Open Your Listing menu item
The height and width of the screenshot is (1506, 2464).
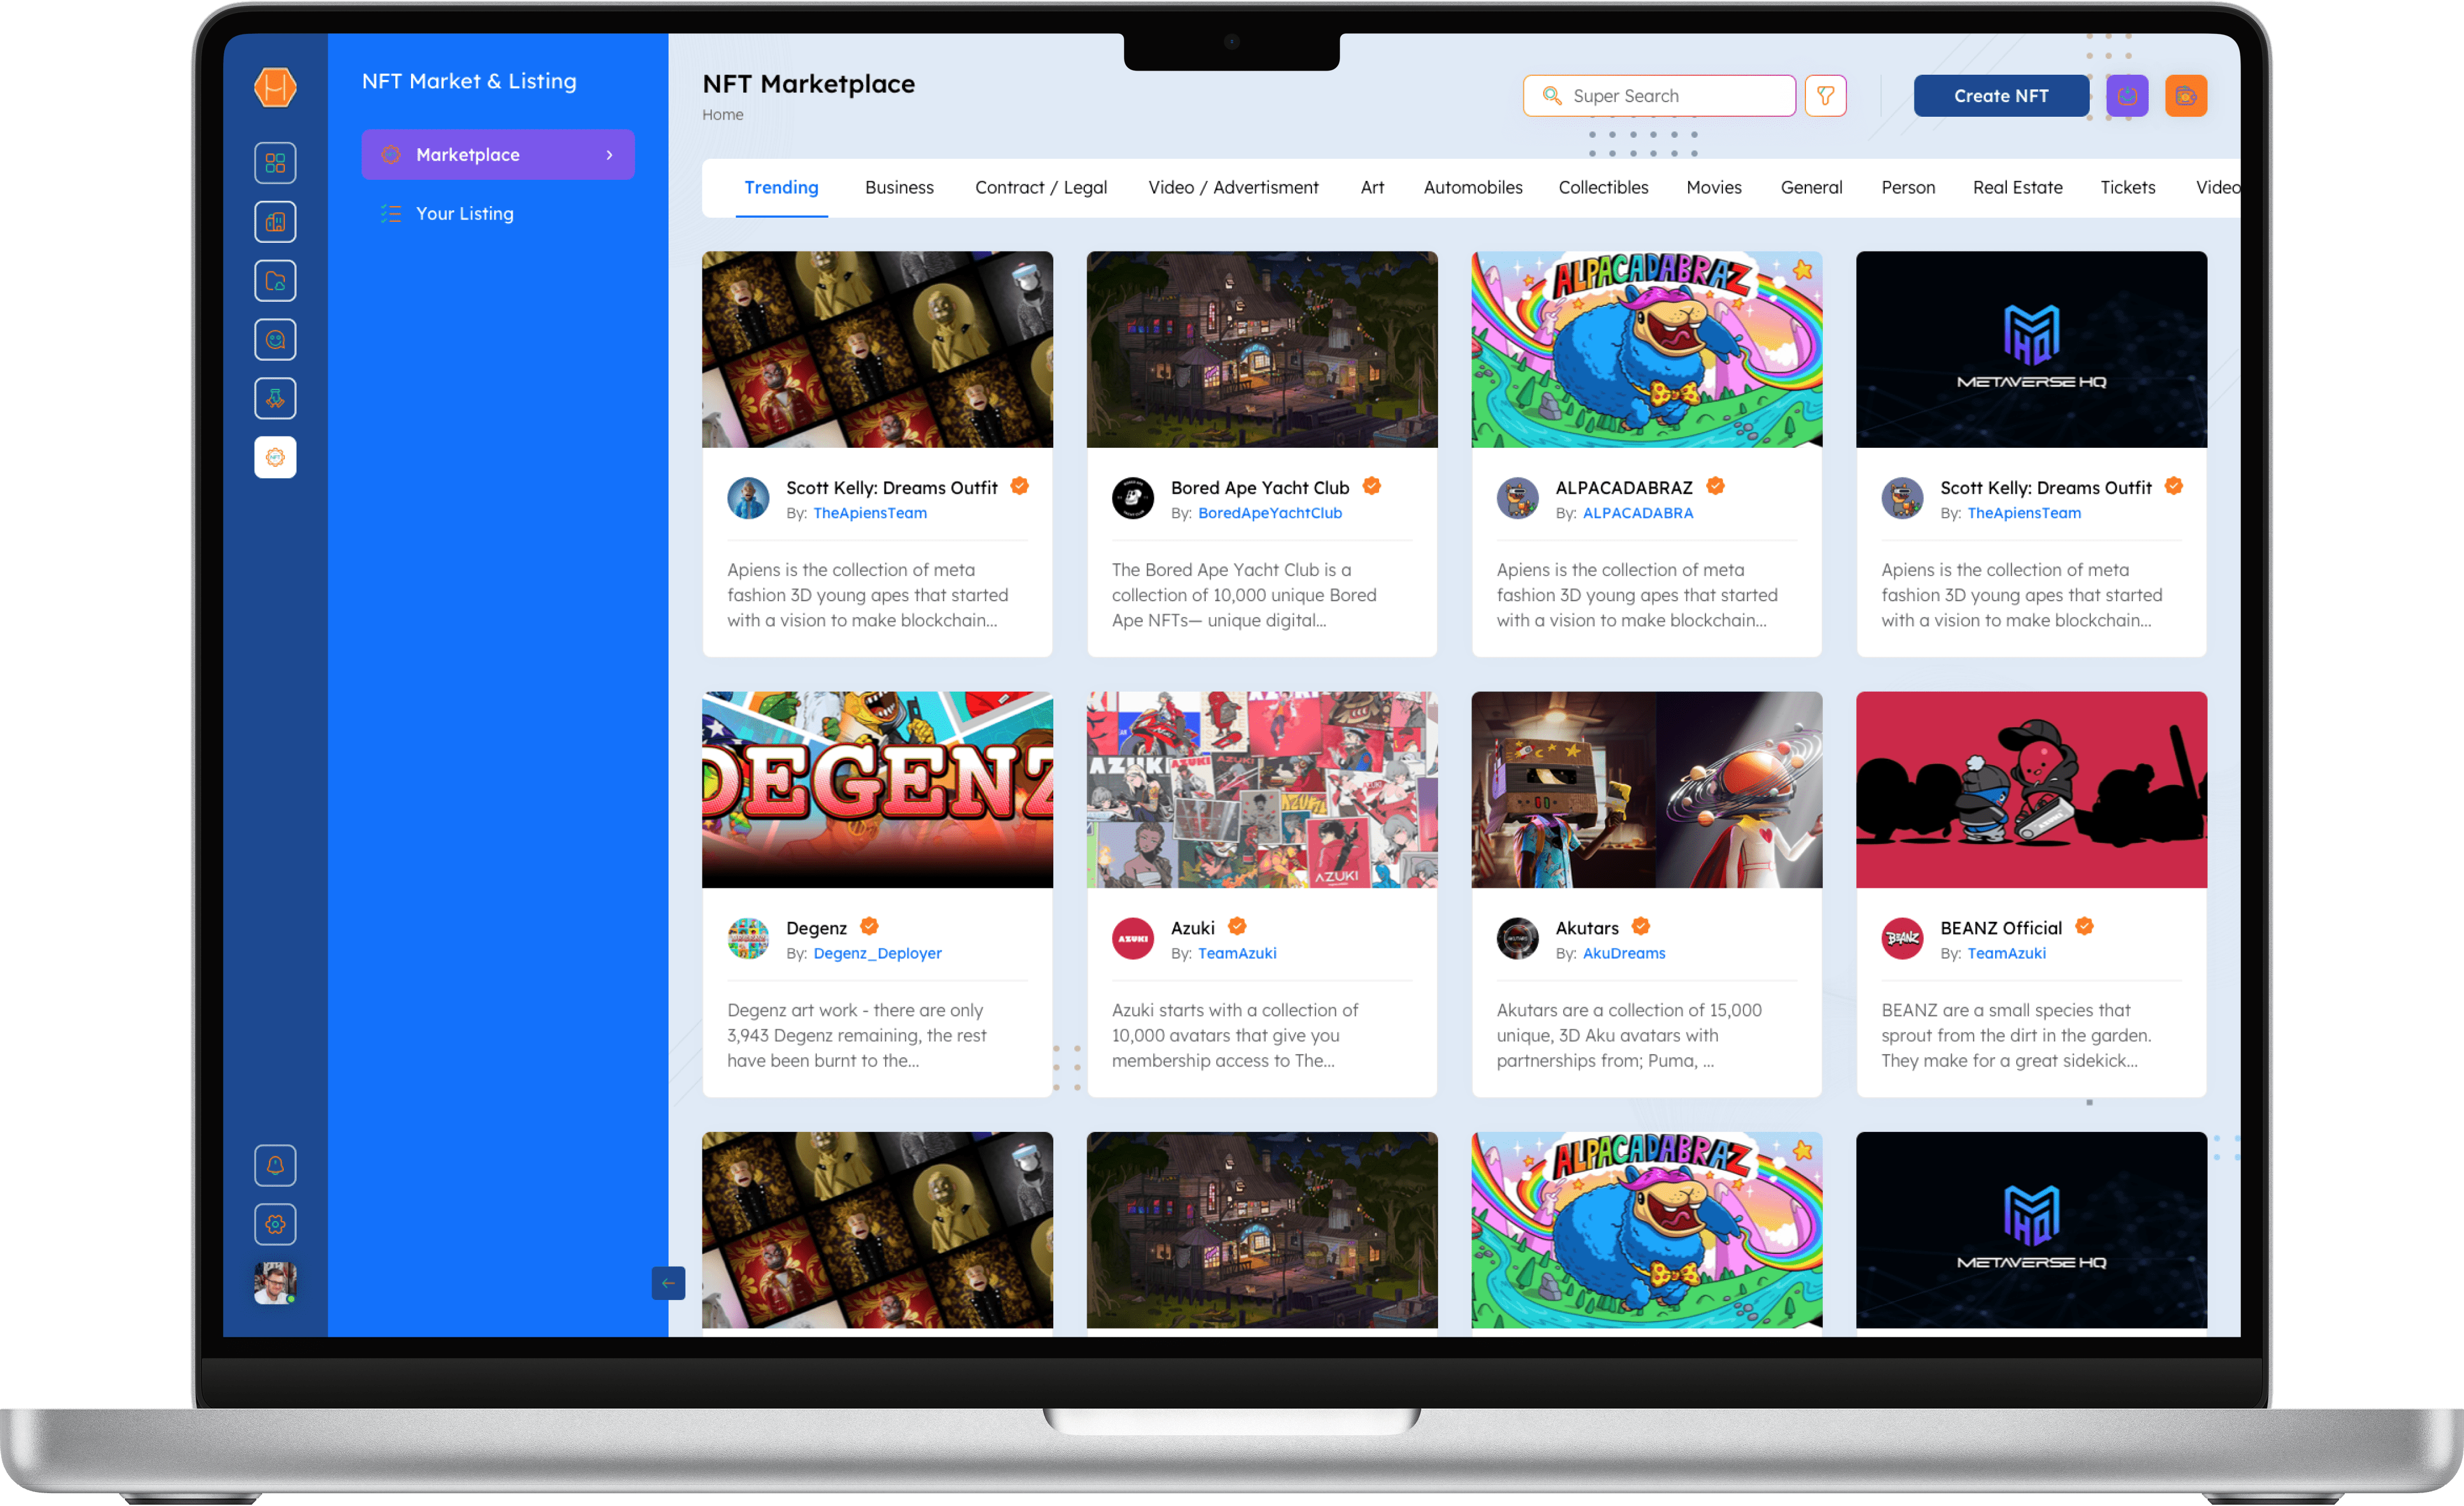[x=464, y=214]
